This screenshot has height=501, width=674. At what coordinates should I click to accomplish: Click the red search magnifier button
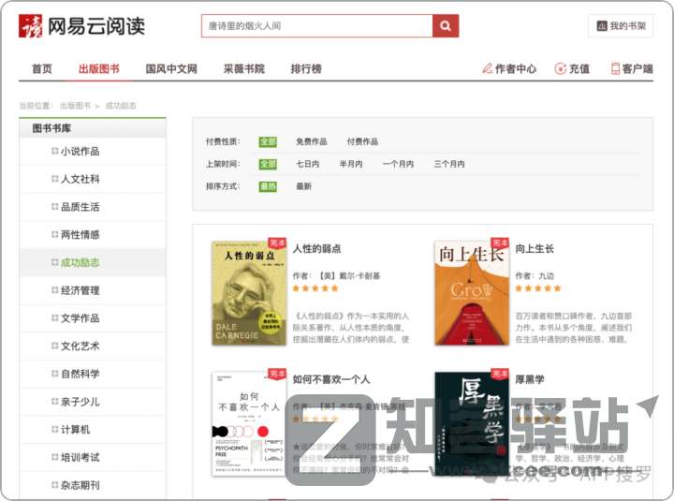[446, 26]
